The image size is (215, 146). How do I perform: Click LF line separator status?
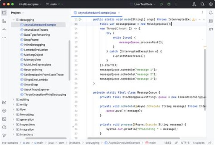pos(176,143)
